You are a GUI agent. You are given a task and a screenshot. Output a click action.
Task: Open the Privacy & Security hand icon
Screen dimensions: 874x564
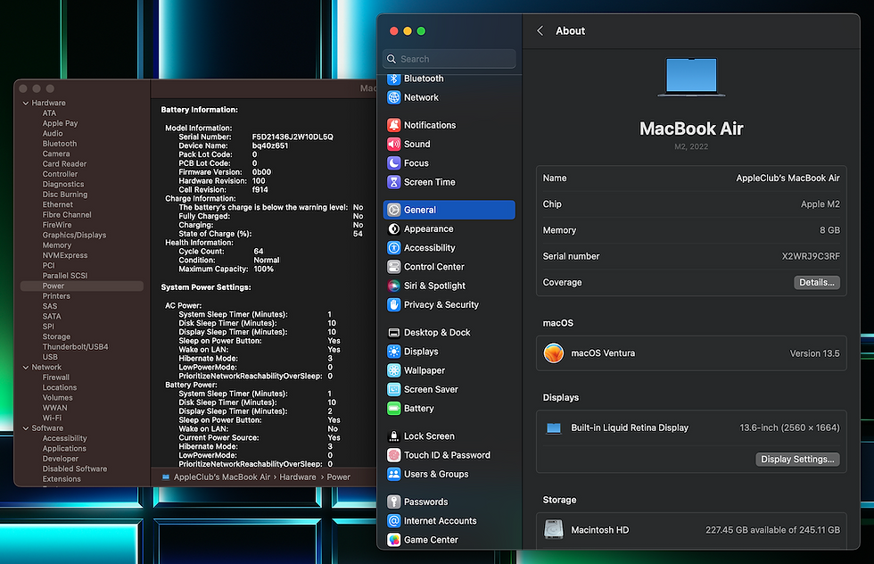pos(394,304)
